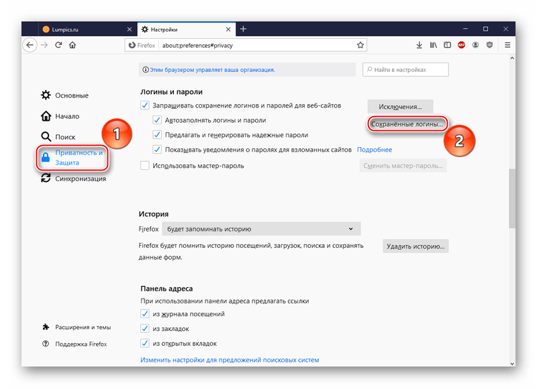Click the page reload icon

58,46
